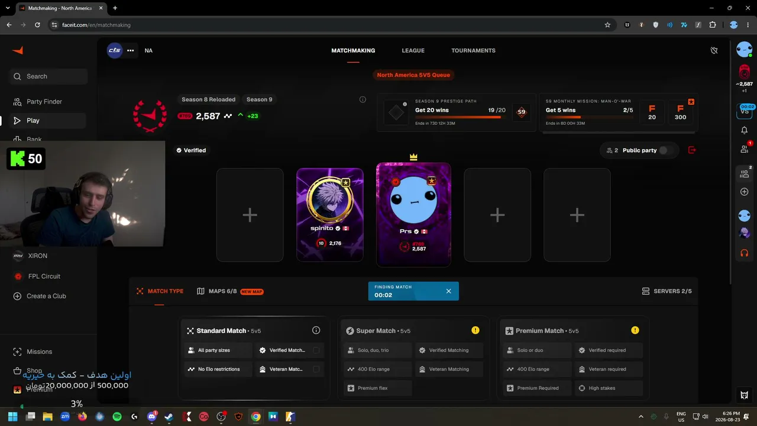Switch to the League tab
757x426 pixels.
[413, 50]
